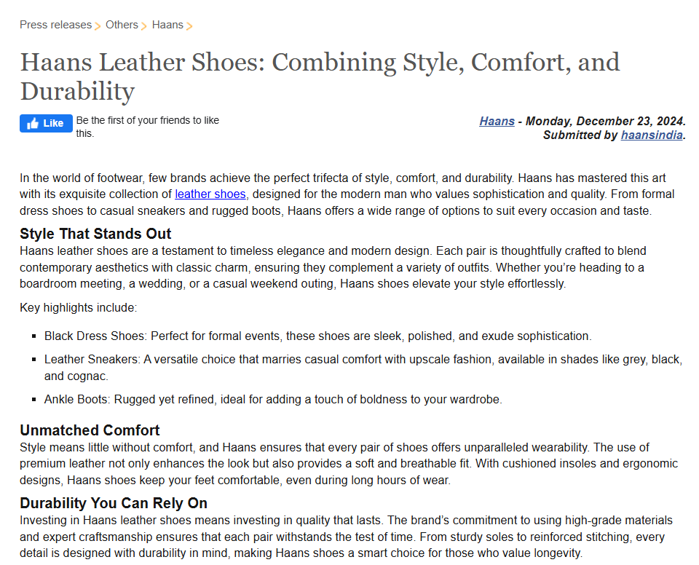This screenshot has width=699, height=565.
Task: Open the Haans link in the byline
Action: pos(497,122)
